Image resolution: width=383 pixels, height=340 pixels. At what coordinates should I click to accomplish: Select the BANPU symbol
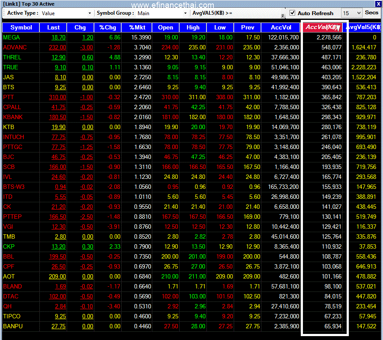(13, 326)
